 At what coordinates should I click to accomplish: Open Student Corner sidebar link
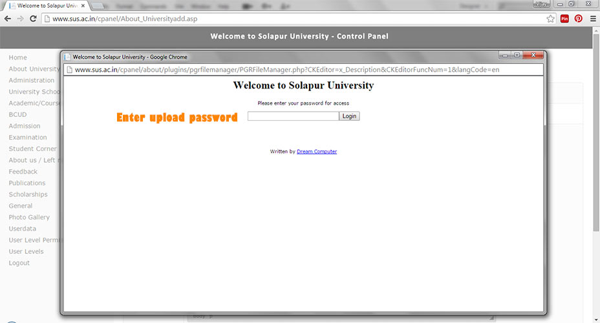pos(32,149)
